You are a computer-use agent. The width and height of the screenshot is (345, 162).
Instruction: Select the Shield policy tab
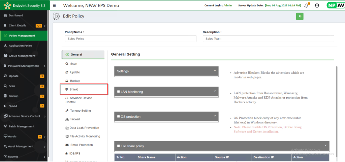(74, 90)
